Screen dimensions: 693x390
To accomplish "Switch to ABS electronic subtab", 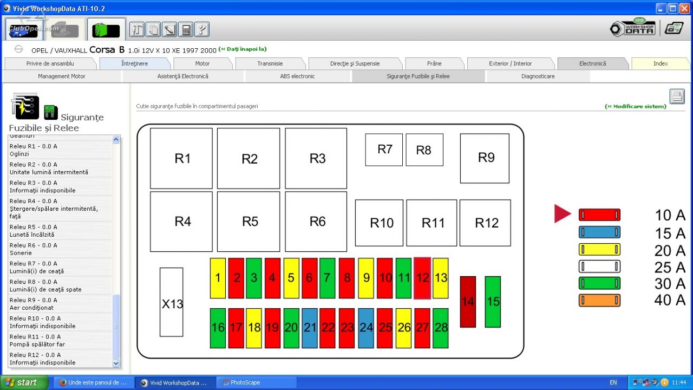I will [x=297, y=76].
